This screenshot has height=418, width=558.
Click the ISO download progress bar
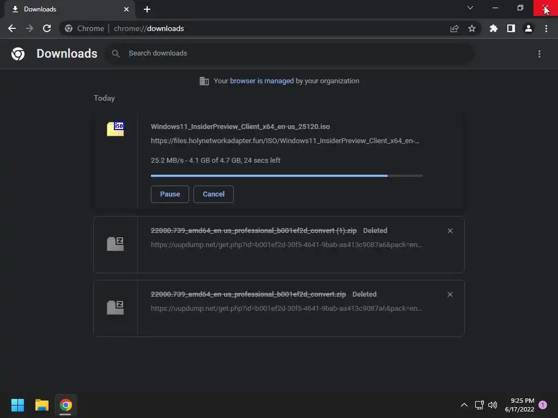[x=287, y=176]
